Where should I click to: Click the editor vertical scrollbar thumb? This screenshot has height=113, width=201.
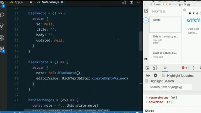[x=141, y=41]
